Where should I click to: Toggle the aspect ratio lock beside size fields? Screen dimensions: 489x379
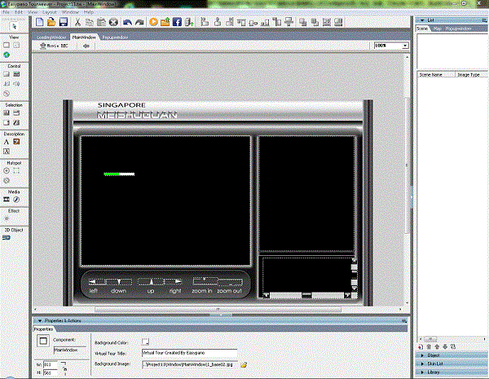65,368
